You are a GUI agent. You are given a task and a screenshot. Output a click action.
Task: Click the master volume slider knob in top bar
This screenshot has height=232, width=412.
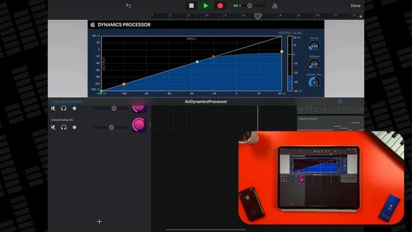(x=250, y=6)
